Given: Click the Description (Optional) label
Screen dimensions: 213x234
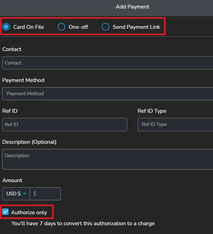Looking at the screenshot, I should pos(29,142).
